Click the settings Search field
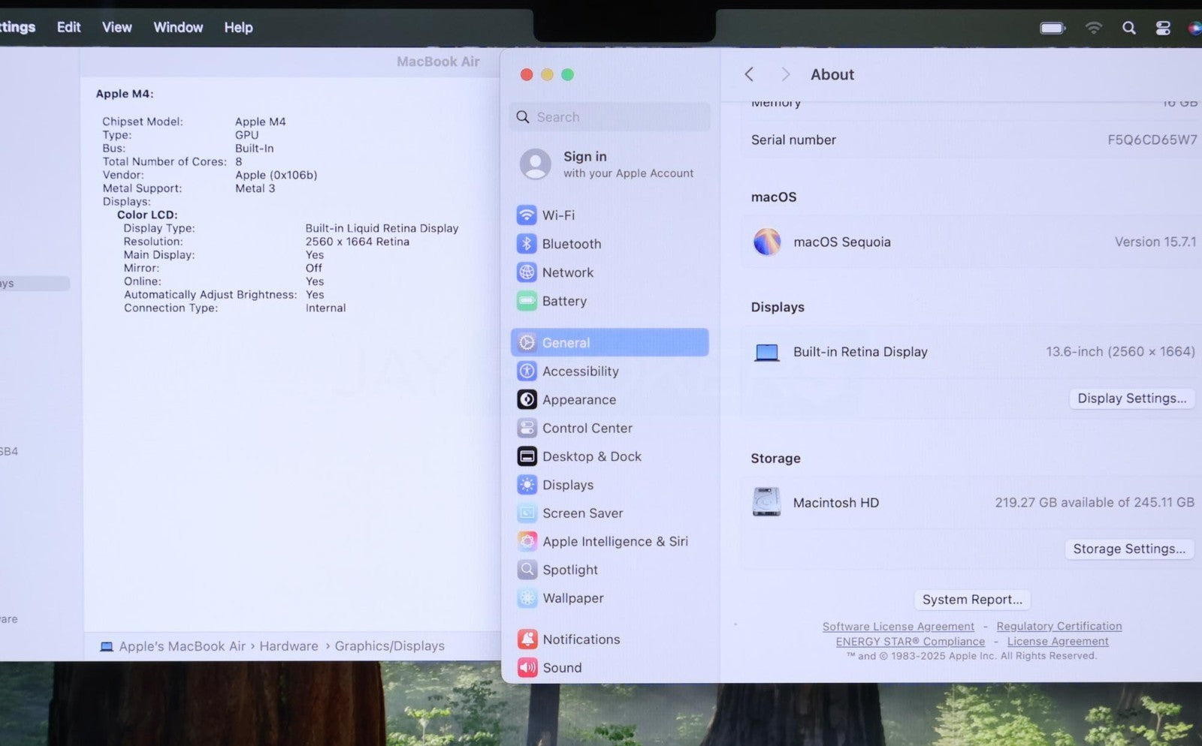This screenshot has height=746, width=1202. coord(610,117)
